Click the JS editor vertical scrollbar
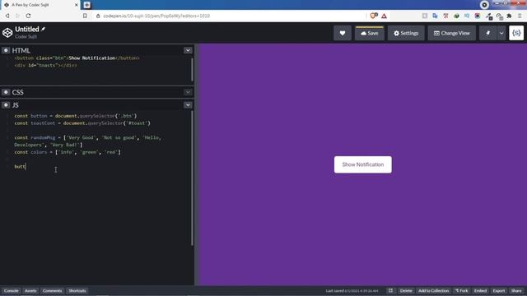Screen dimensions: 527x296 192,178
